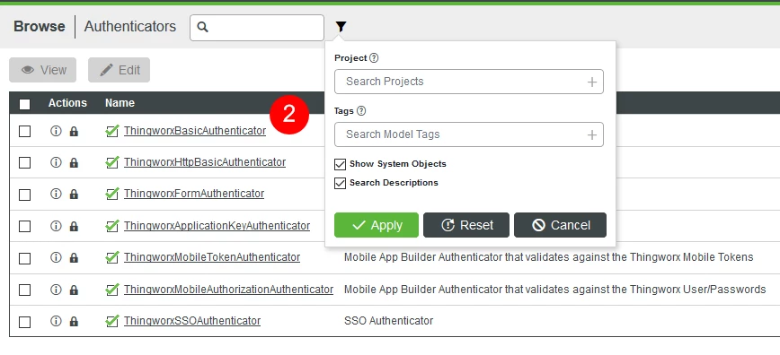Click the View button
780x355 pixels.
(x=43, y=70)
